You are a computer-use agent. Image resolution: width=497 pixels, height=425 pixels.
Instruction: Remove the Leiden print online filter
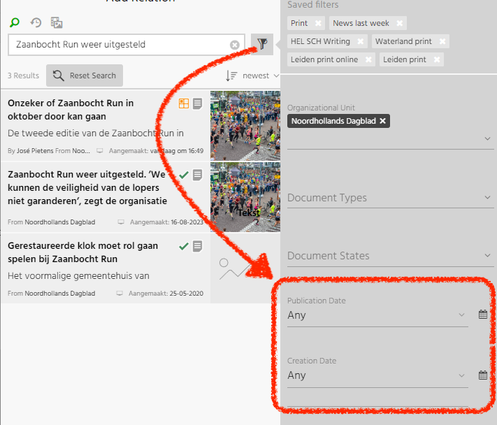(x=368, y=60)
